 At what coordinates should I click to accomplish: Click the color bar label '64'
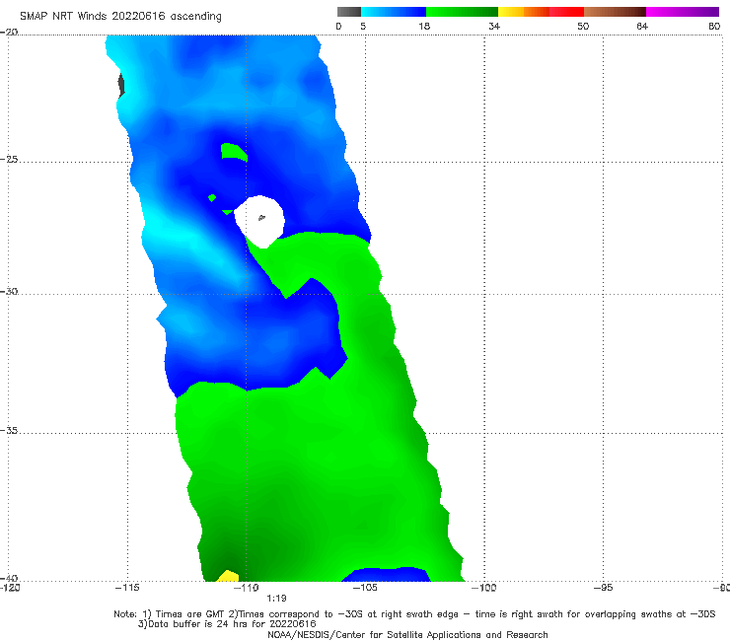pyautogui.click(x=642, y=26)
